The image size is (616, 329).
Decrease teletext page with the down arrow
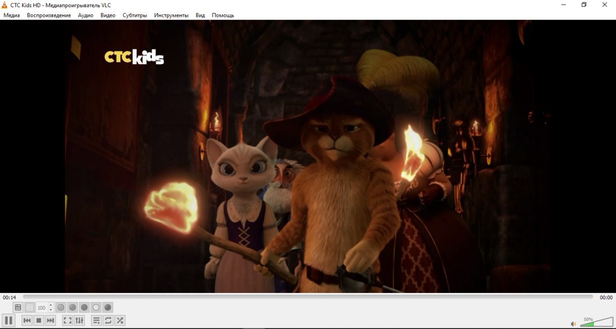51,310
